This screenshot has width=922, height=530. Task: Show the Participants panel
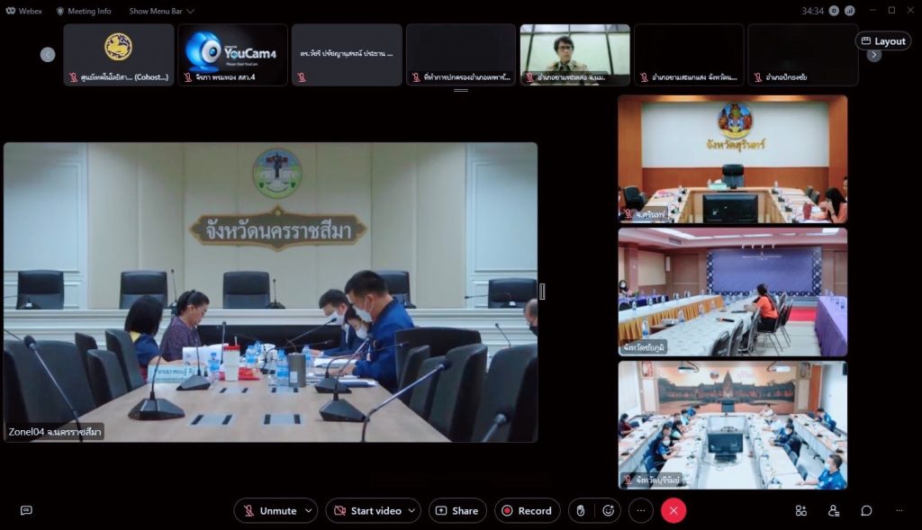[x=833, y=510]
